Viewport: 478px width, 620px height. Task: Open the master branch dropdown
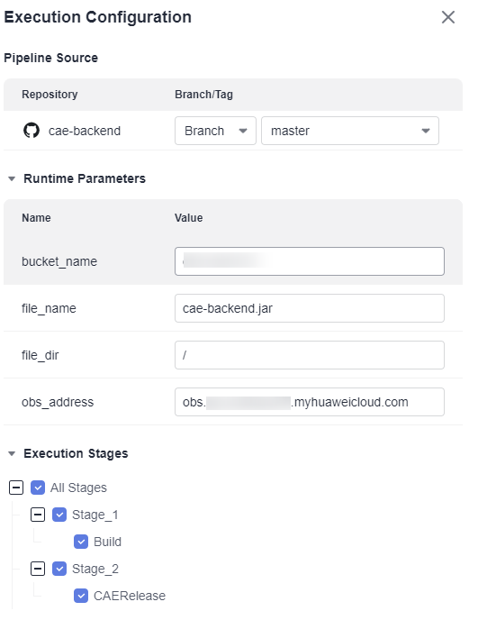pos(350,131)
